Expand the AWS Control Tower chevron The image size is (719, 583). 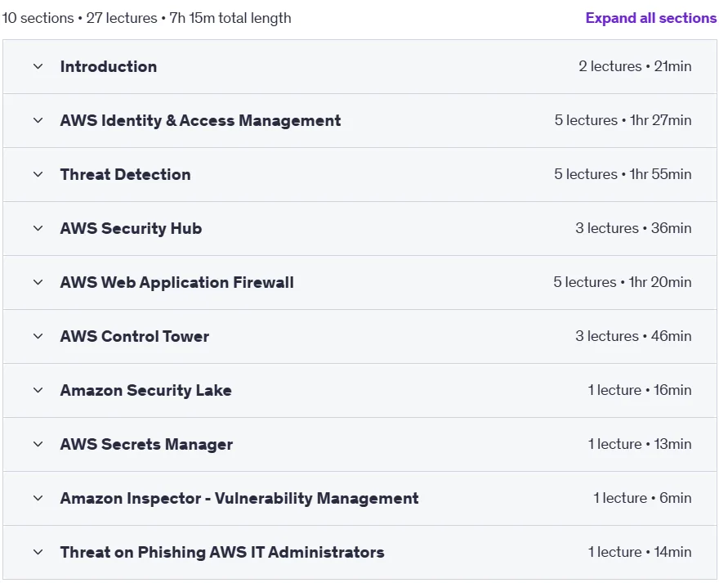[x=38, y=336]
